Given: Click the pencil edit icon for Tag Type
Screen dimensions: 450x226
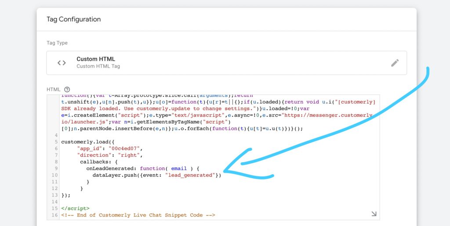Looking at the screenshot, I should click(395, 63).
